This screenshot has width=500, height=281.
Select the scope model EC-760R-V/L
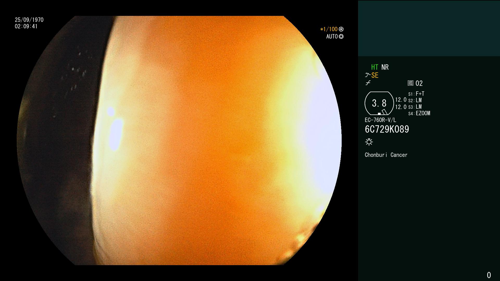380,120
